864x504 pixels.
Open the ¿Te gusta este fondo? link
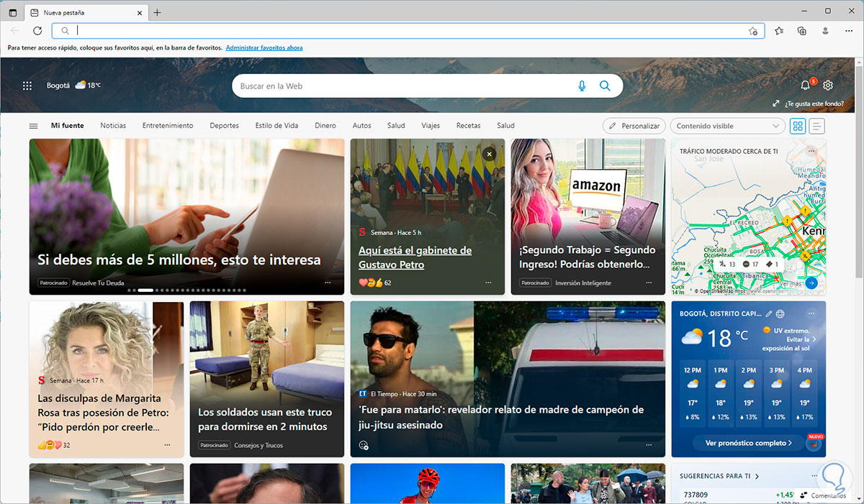(x=814, y=104)
